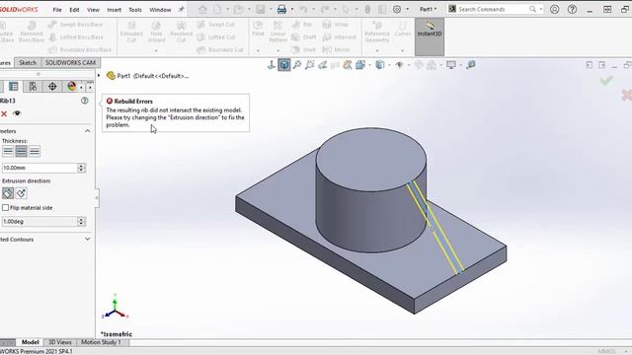Click the Zoom to Area icon

309,65
